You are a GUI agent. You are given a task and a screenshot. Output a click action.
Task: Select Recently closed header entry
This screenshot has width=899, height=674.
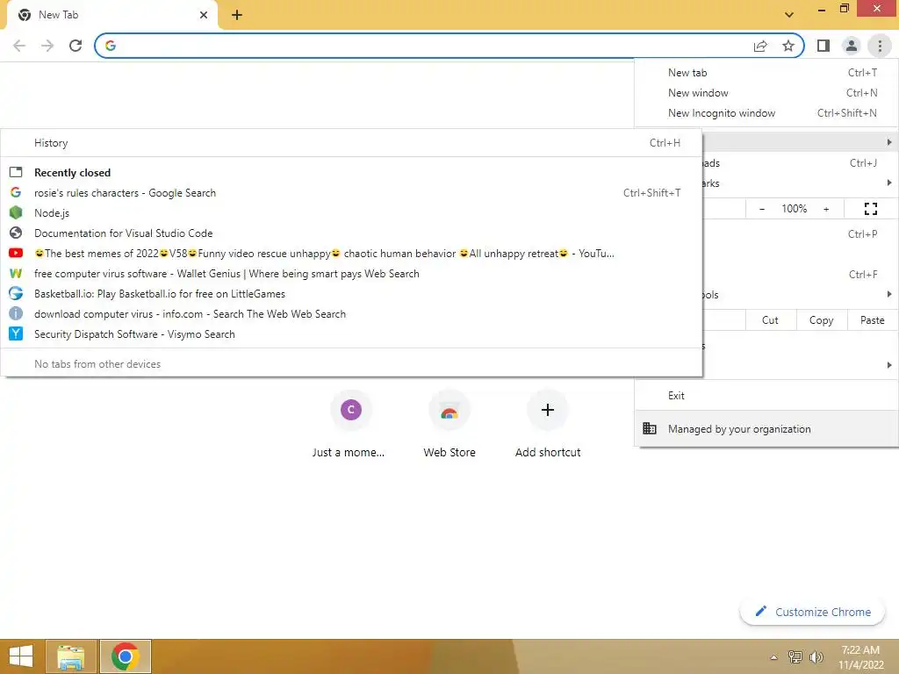pos(351,173)
